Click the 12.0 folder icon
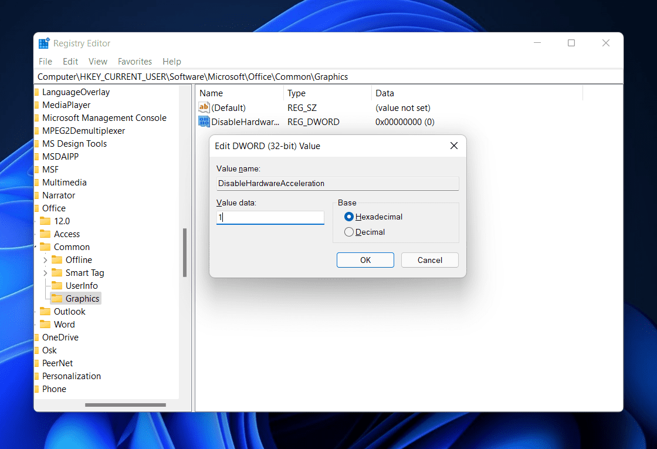Image resolution: width=657 pixels, height=449 pixels. pos(45,221)
